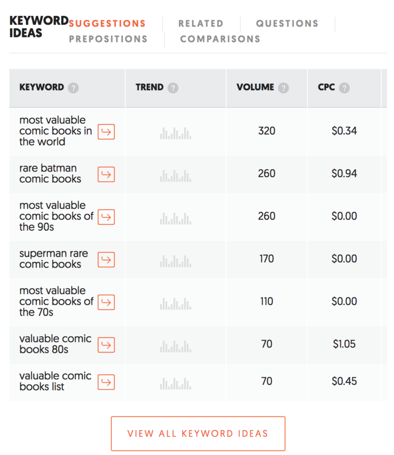Screen dimensions: 394x455
Task: Switch to the Related tab
Action: pos(201,24)
